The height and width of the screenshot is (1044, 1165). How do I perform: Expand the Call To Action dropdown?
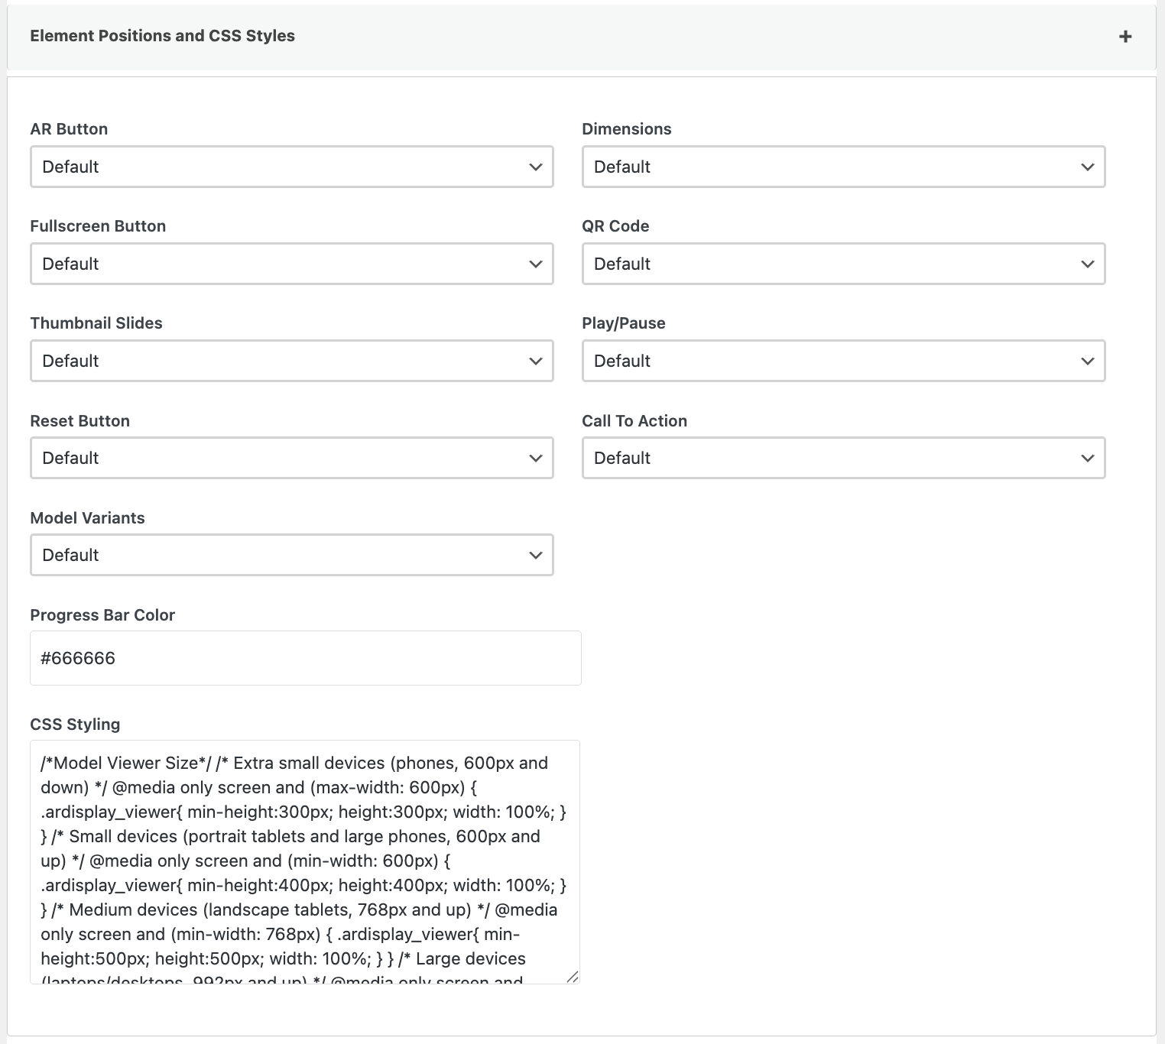pos(843,458)
